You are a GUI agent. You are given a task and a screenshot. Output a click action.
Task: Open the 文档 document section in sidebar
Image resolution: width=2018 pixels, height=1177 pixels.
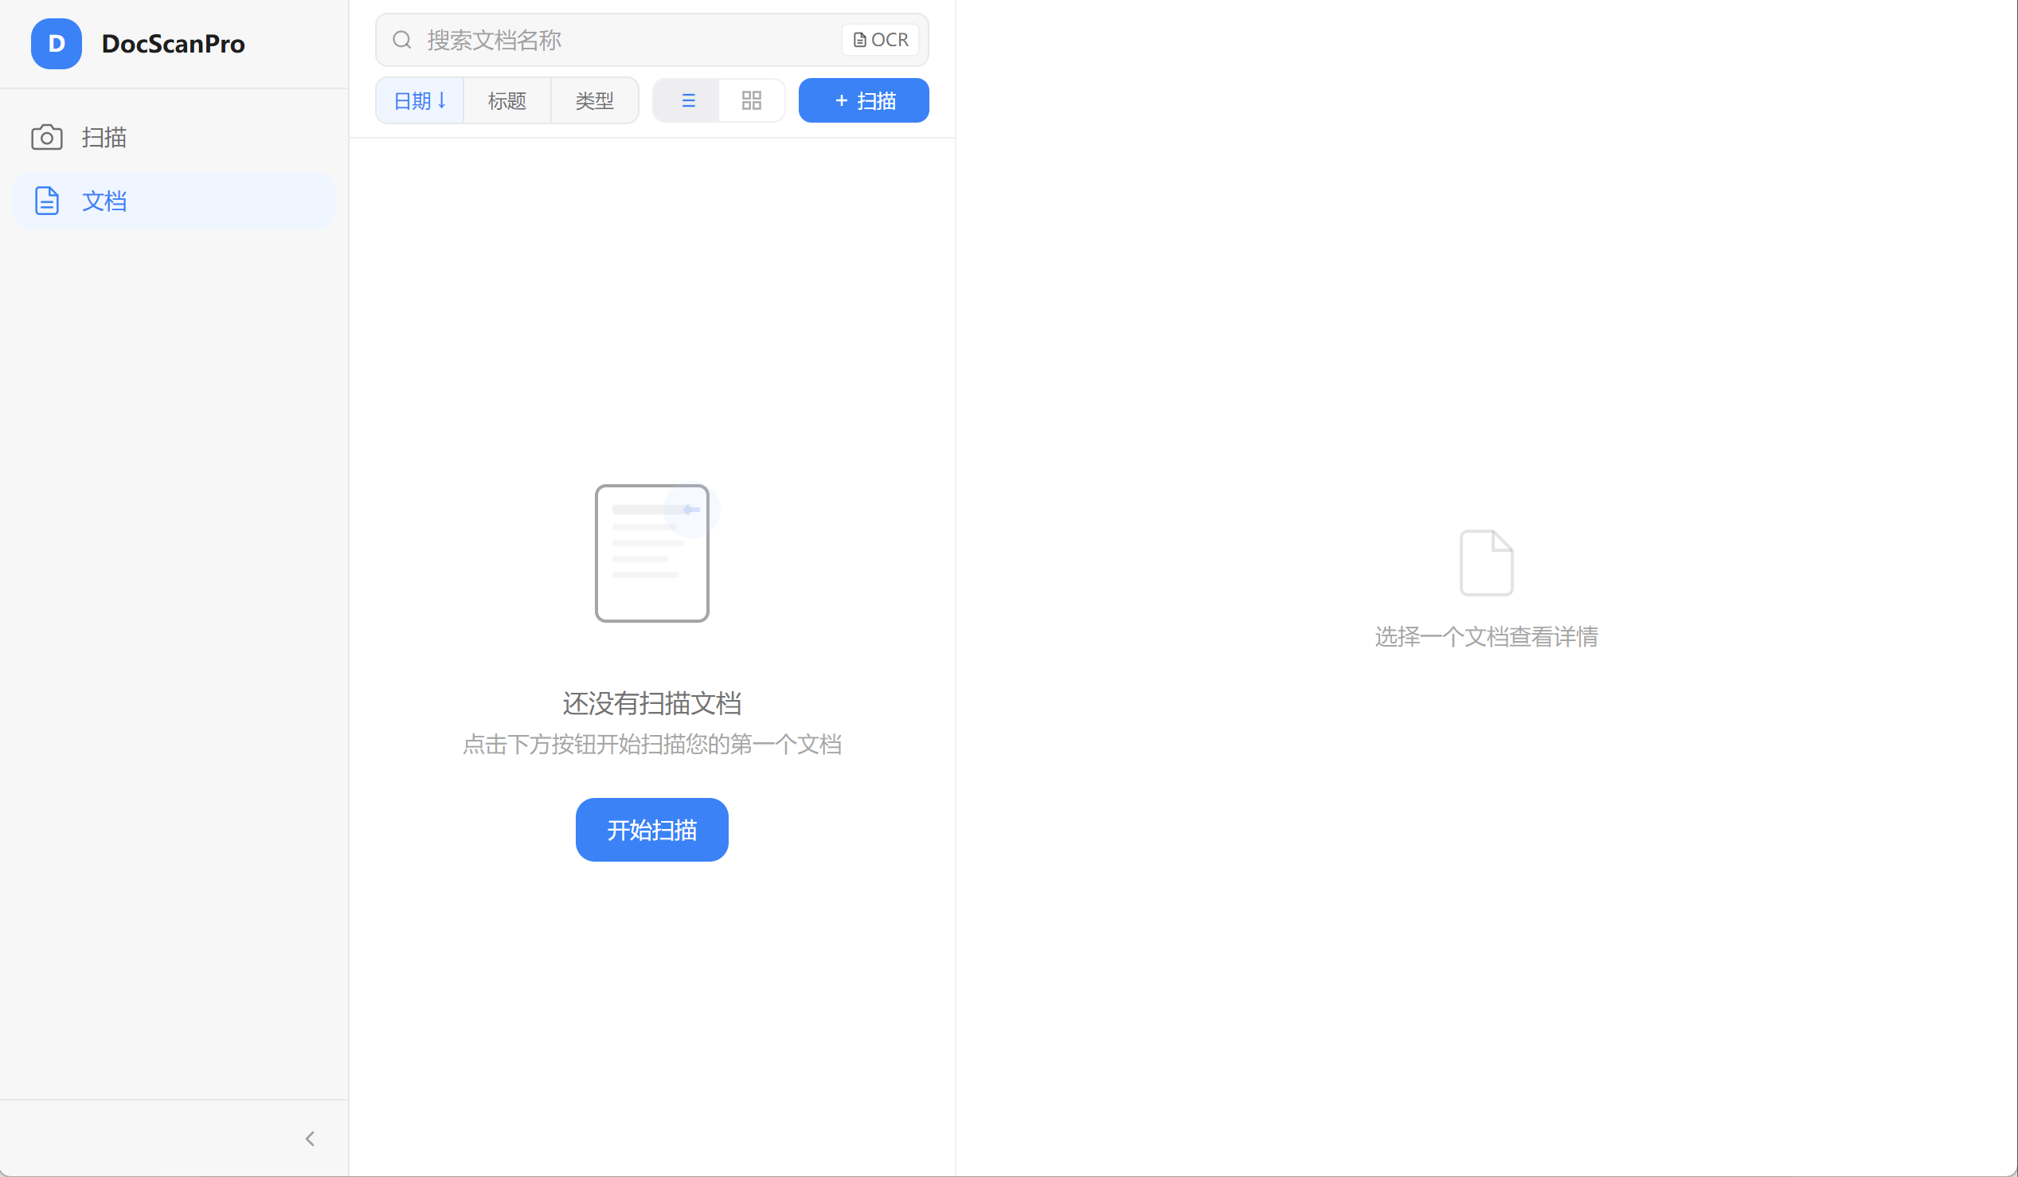pyautogui.click(x=104, y=201)
